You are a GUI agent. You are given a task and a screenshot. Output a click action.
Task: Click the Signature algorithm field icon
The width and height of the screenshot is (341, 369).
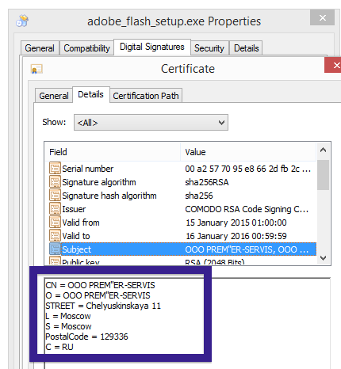click(55, 182)
